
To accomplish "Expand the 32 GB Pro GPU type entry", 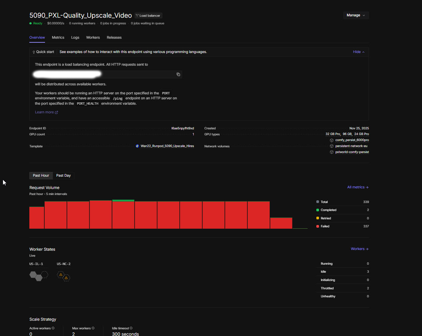I will (x=333, y=134).
